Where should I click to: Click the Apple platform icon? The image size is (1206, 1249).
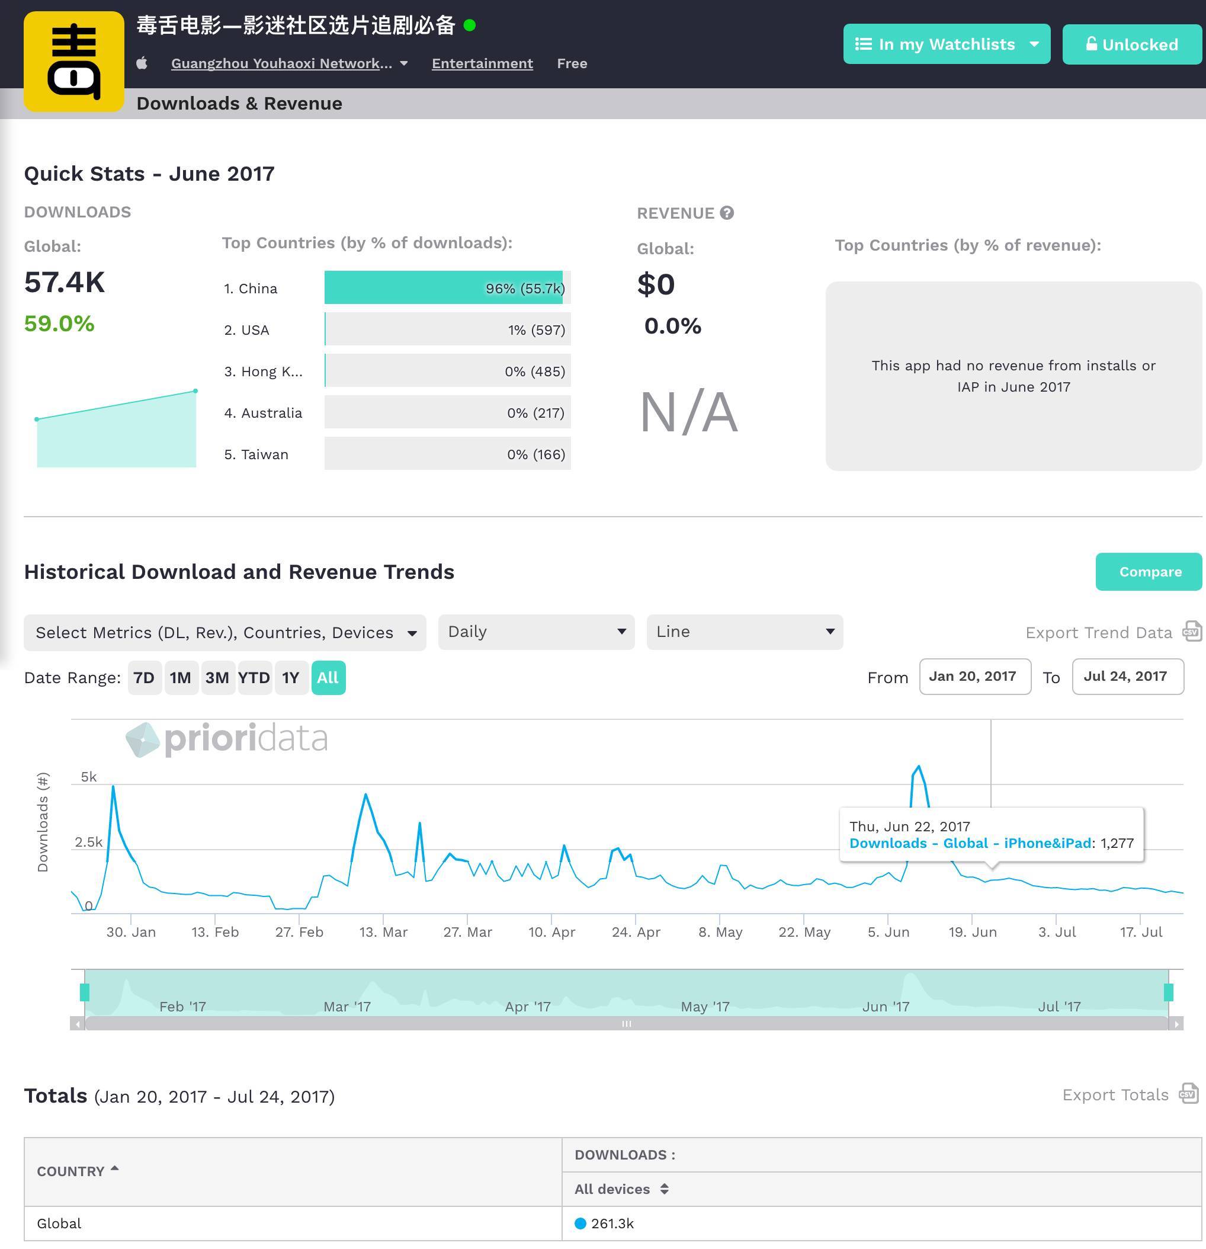point(142,63)
